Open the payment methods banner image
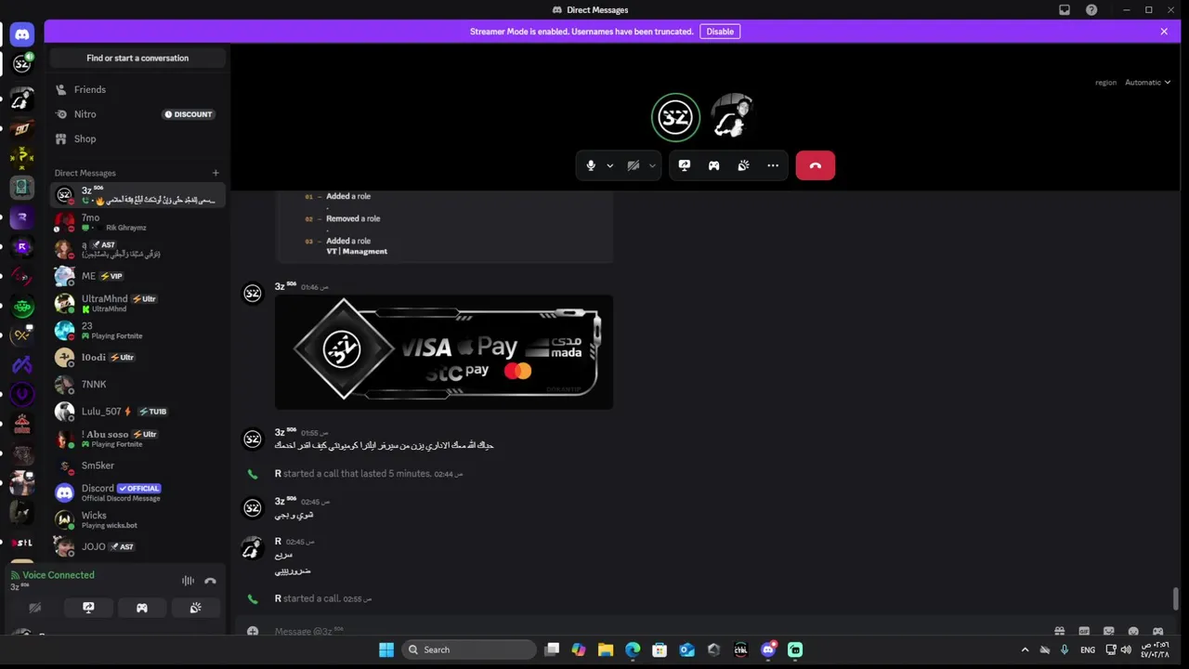Viewport: 1189px width, 669px height. click(x=444, y=352)
